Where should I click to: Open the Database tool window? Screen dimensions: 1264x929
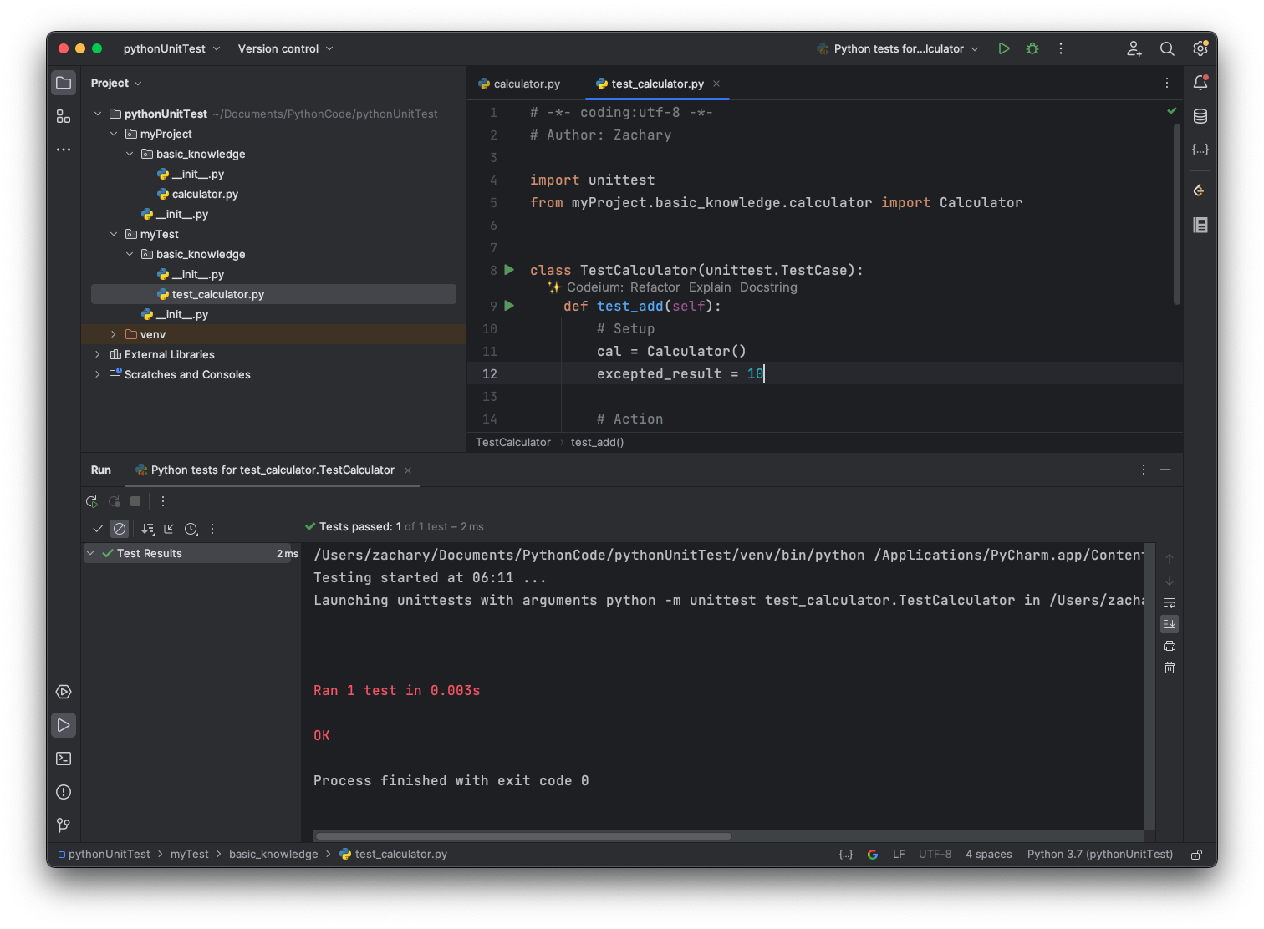point(1200,116)
